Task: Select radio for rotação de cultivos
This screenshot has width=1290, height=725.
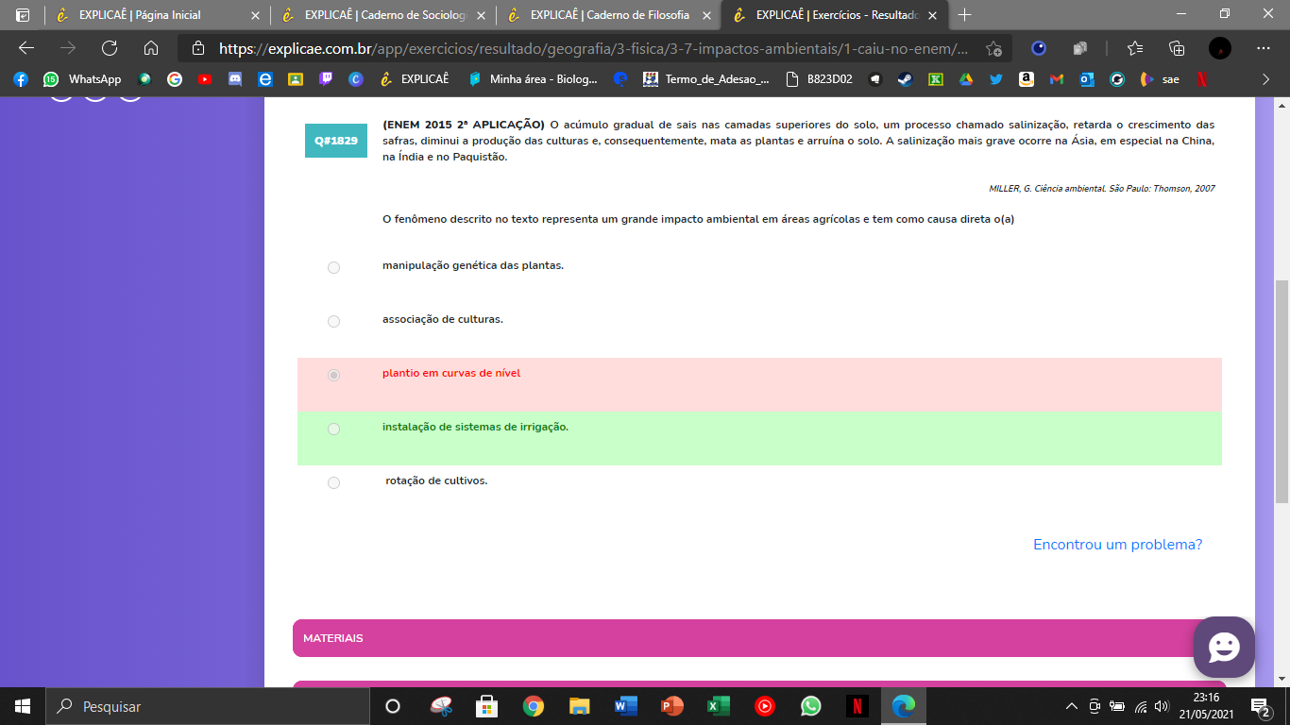Action: coord(333,483)
